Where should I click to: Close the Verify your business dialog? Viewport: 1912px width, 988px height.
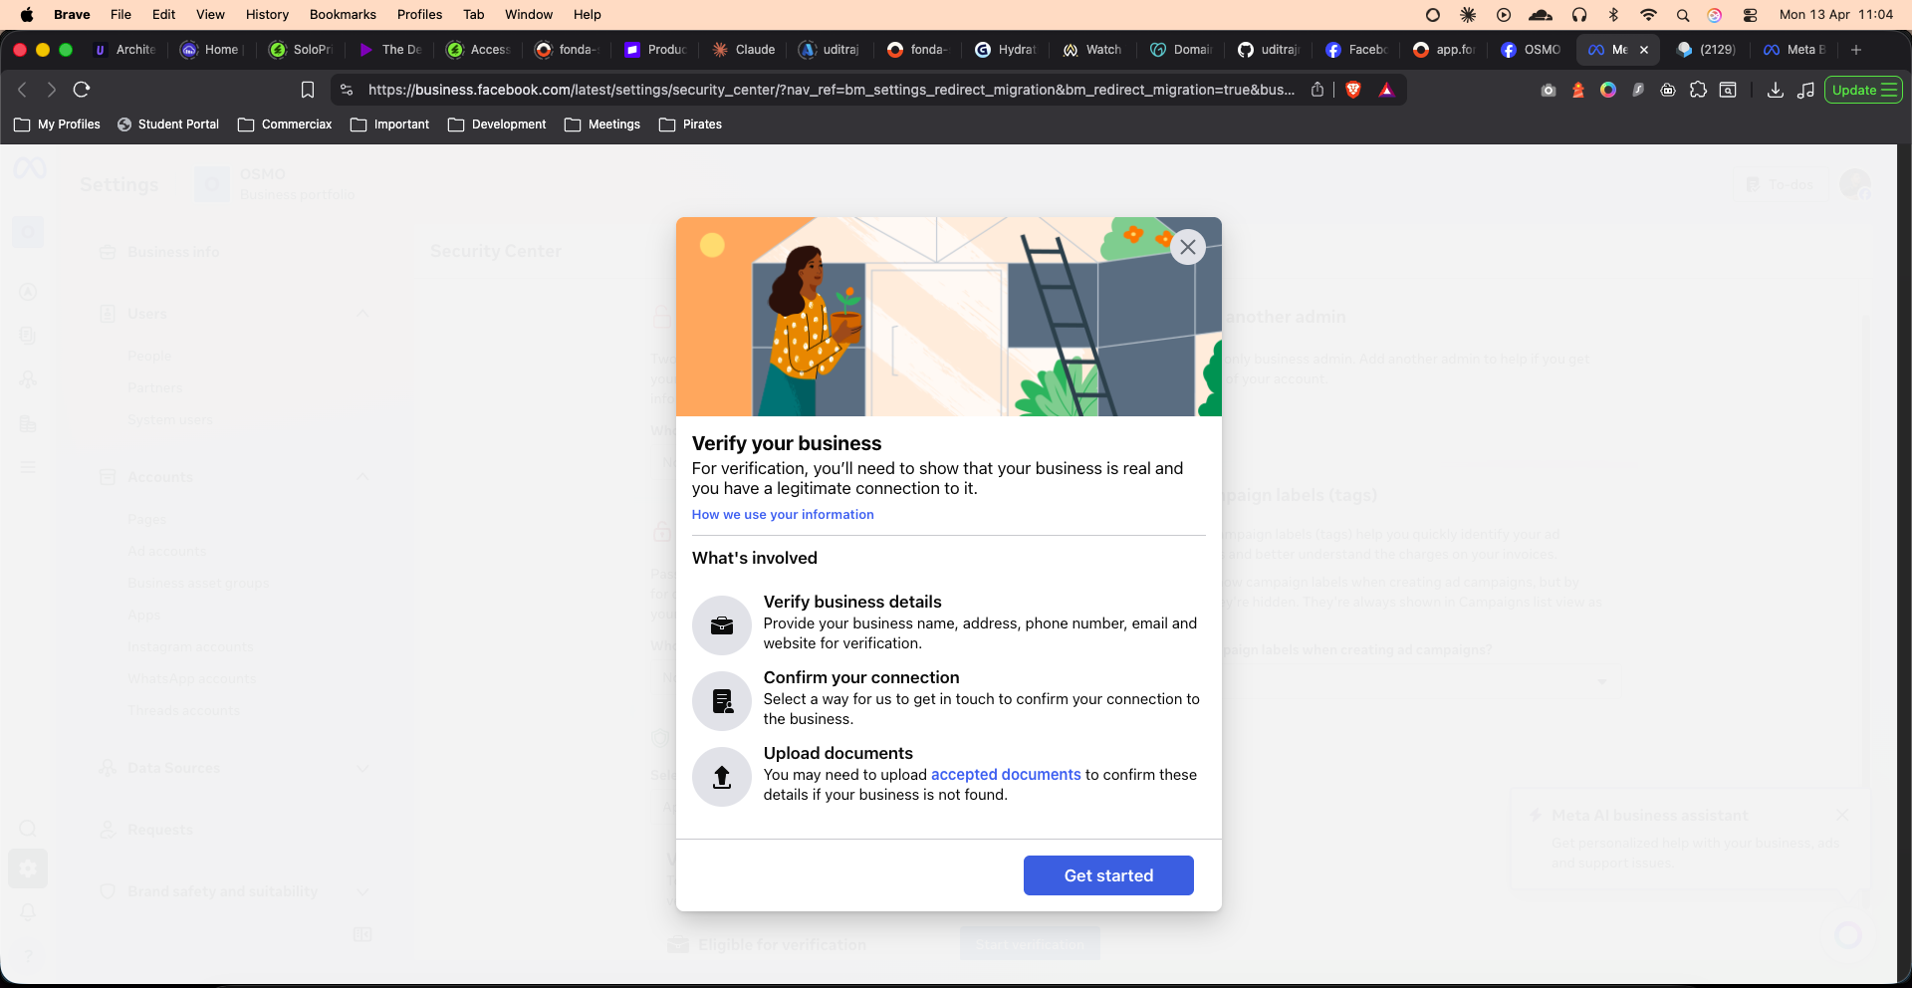[x=1187, y=247]
